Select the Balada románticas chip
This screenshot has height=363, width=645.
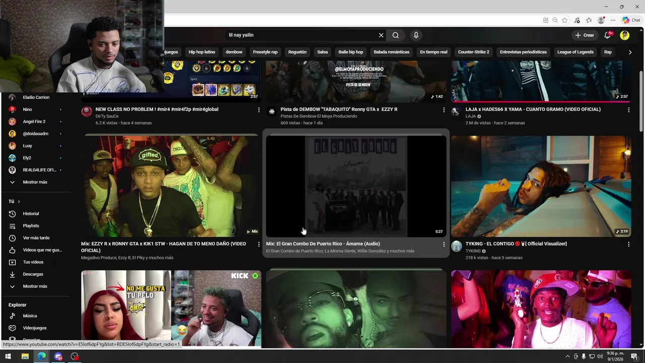pos(392,52)
